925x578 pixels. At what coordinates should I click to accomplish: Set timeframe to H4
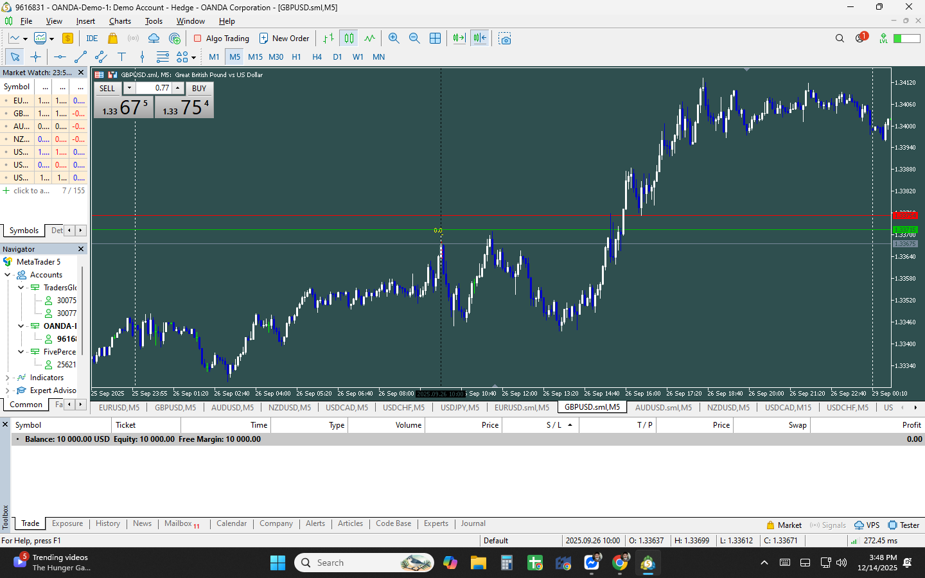(317, 57)
